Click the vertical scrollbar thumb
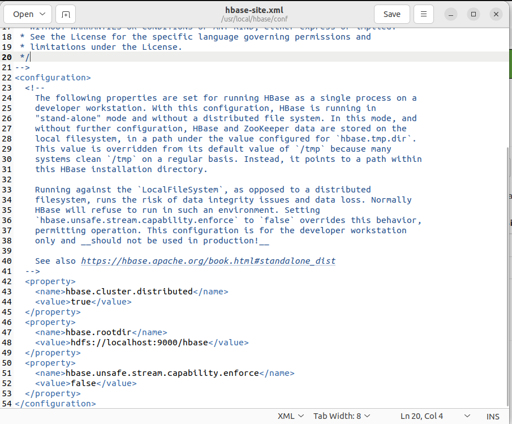512x424 pixels. pyautogui.click(x=508, y=276)
